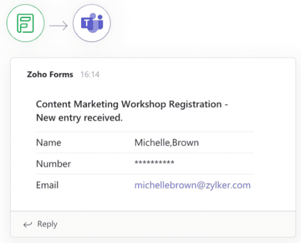Image resolution: width=301 pixels, height=243 pixels.
Task: Open the michellebrown@zylker.com email link
Action: pos(192,185)
